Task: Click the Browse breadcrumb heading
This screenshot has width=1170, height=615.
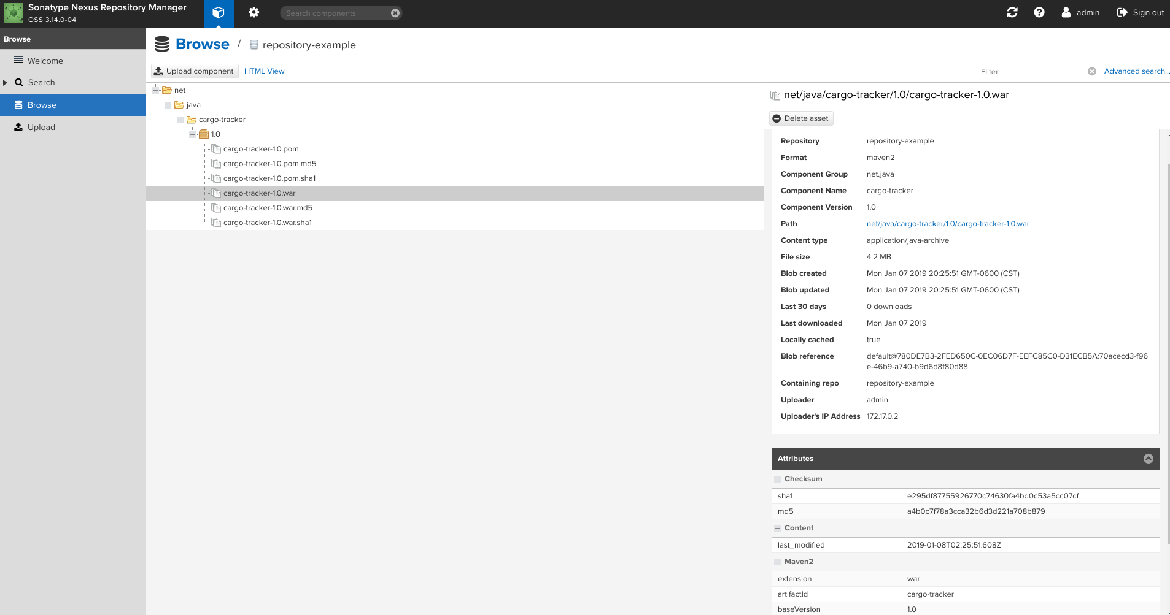Action: pos(203,44)
